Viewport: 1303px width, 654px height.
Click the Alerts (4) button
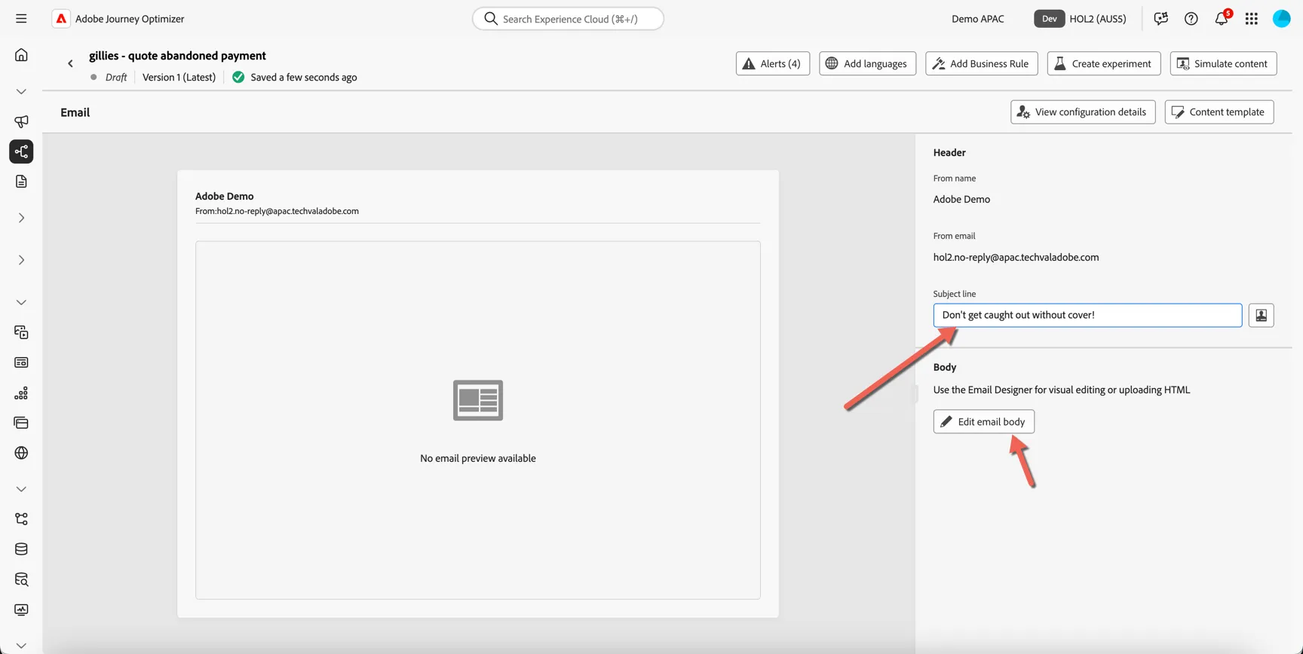[773, 63]
